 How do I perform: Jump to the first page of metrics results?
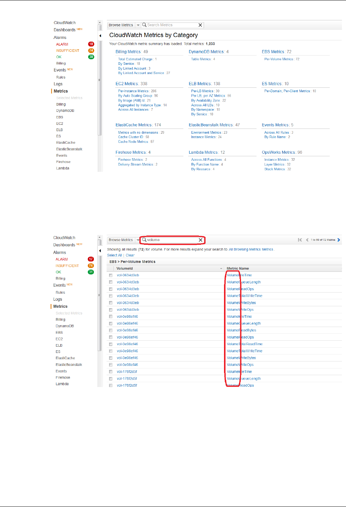click(x=300, y=240)
